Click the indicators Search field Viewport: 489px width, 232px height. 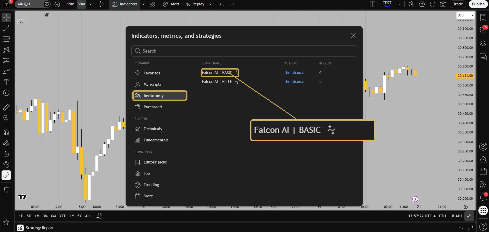[244, 51]
